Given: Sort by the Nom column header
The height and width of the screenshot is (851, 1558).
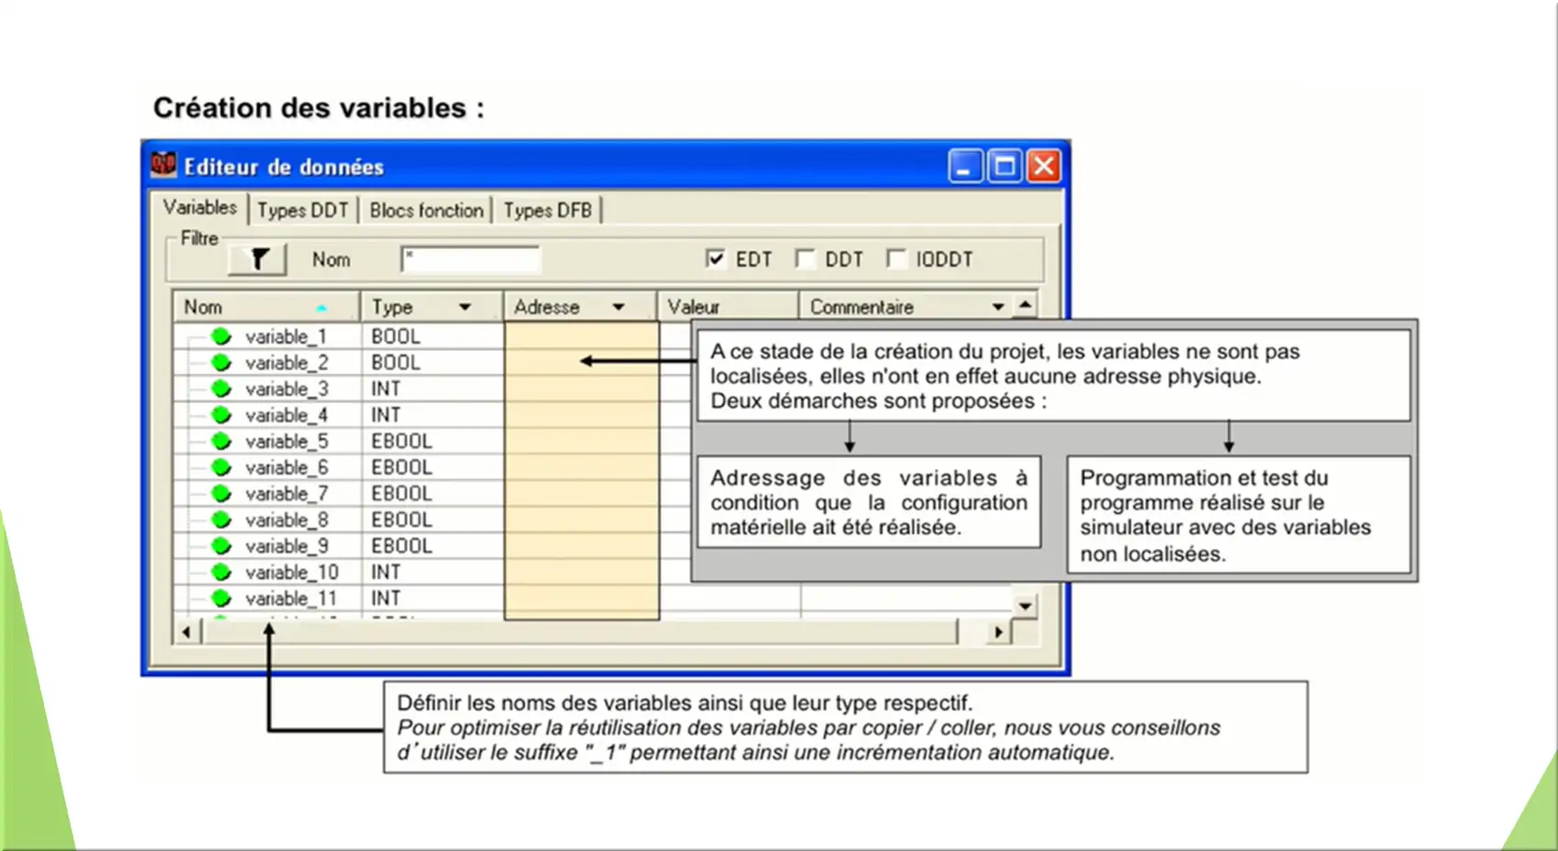Looking at the screenshot, I should tap(267, 307).
